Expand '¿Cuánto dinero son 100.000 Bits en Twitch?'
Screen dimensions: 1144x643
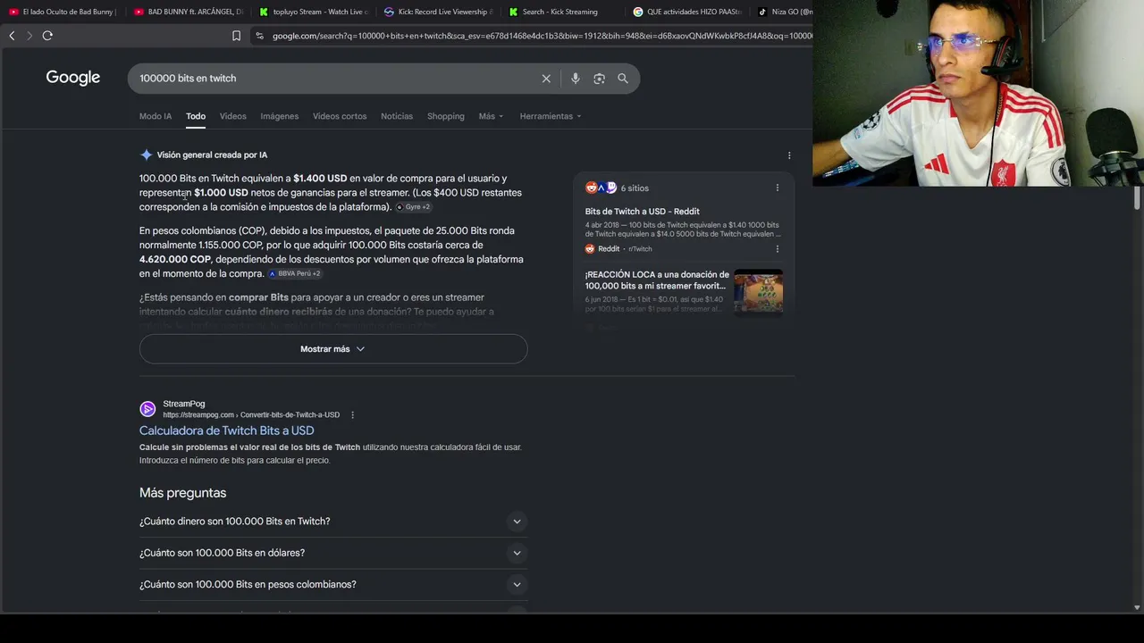pyautogui.click(x=333, y=522)
